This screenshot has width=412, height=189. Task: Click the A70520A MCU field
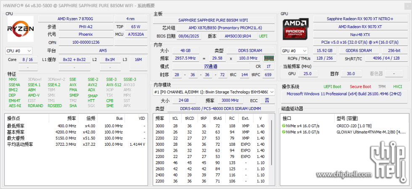click(x=136, y=34)
